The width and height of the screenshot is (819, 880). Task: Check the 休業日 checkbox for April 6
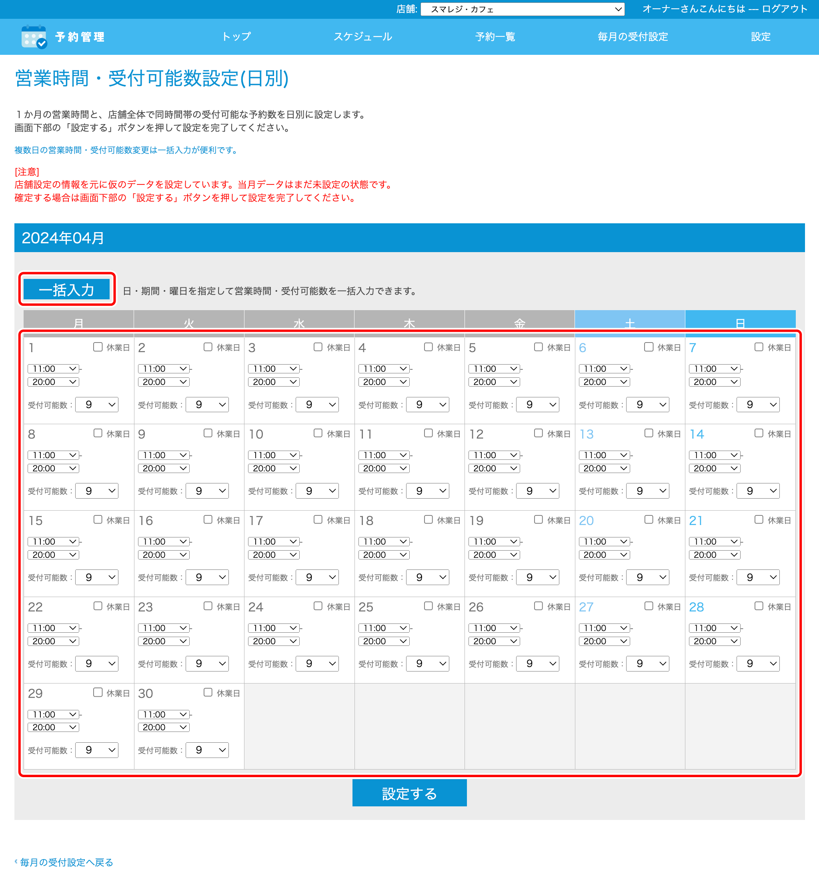pos(649,347)
